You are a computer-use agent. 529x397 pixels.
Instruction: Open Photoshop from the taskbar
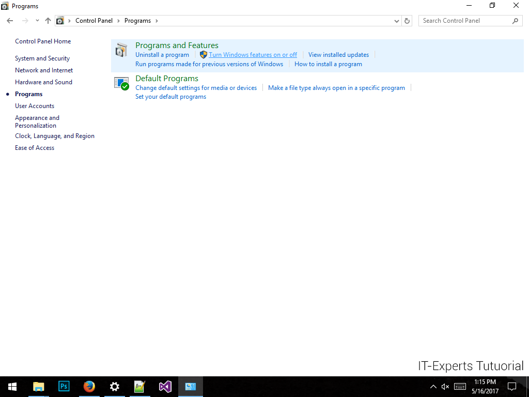64,386
